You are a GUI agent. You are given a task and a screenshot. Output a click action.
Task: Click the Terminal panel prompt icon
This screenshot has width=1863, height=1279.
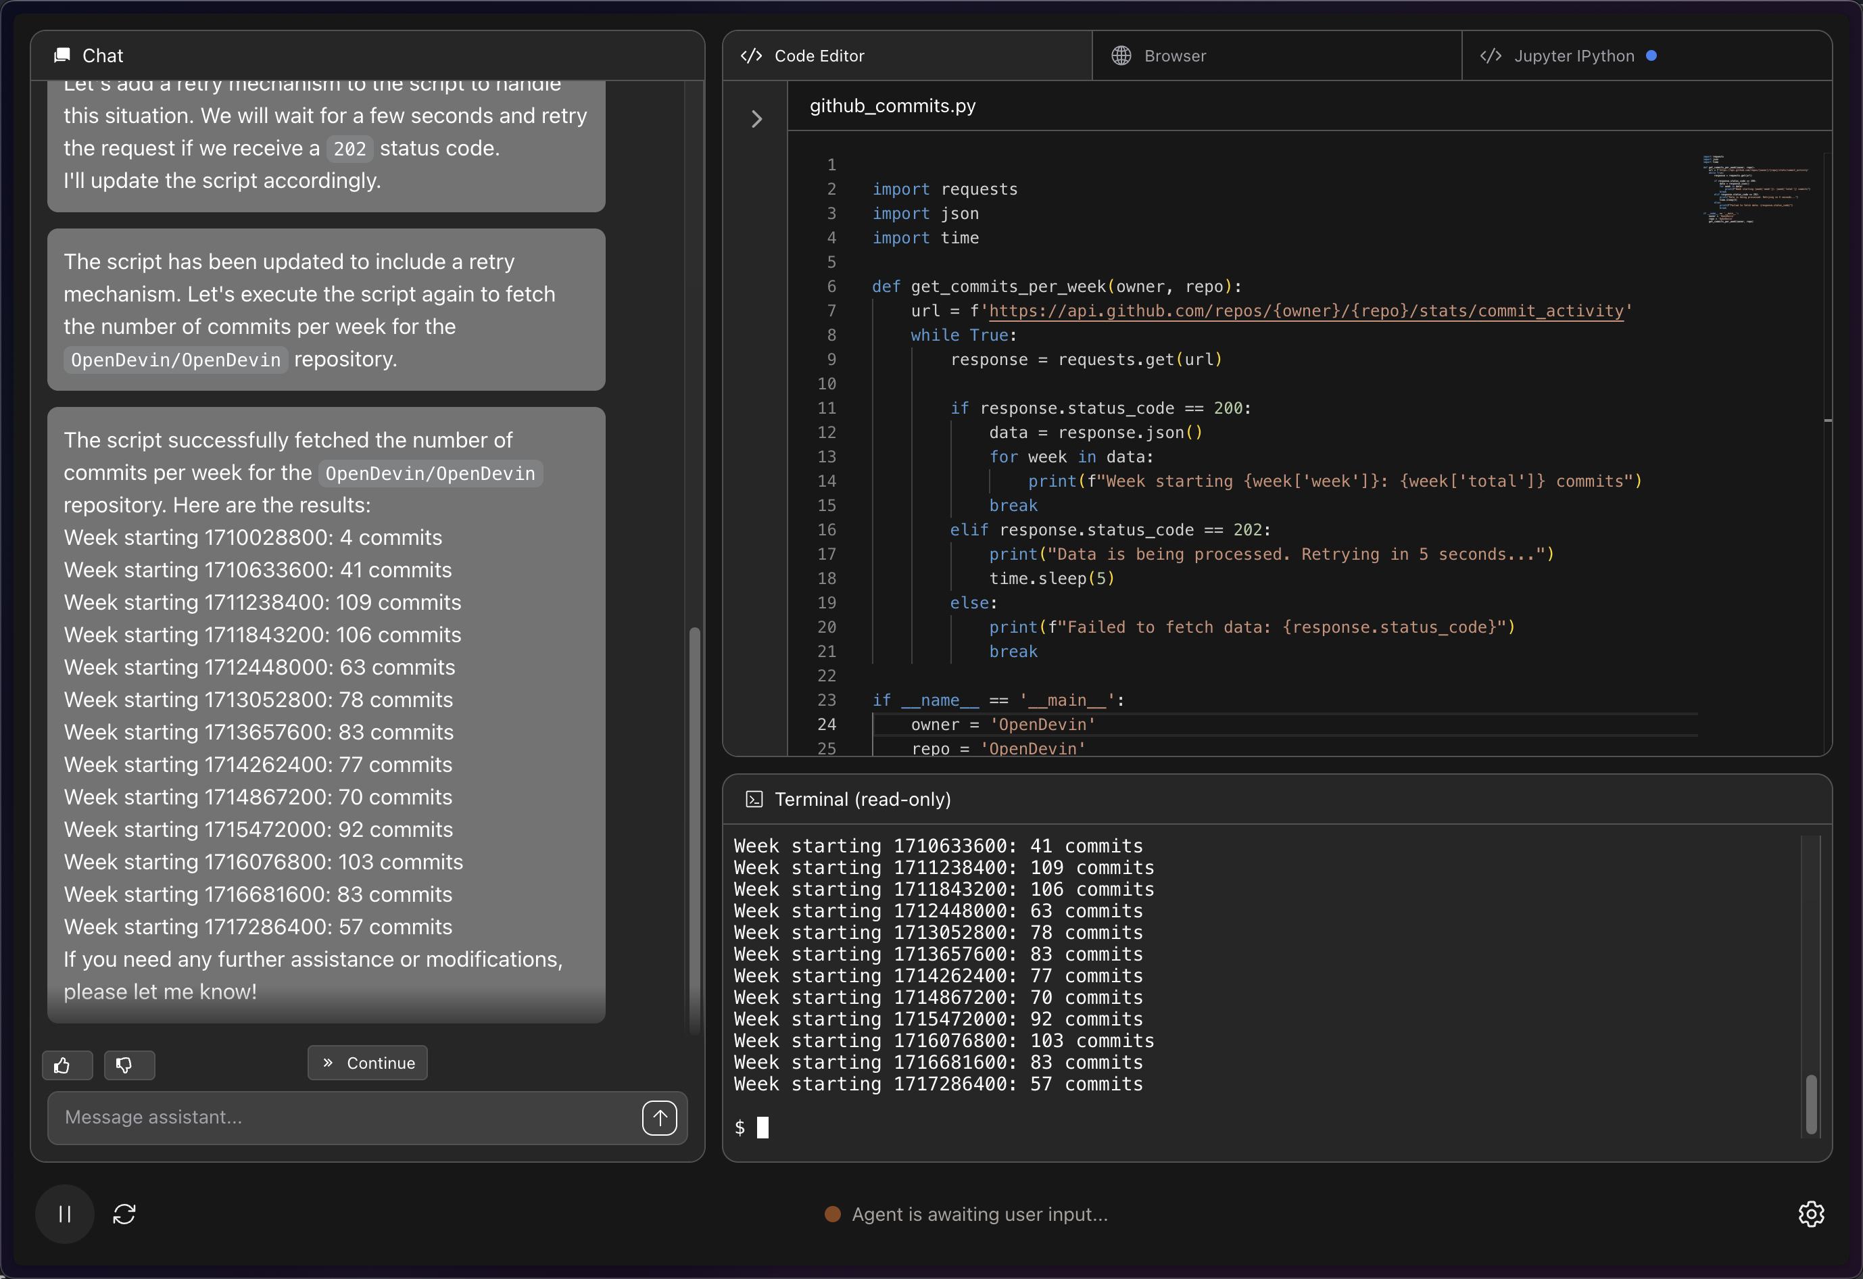pos(754,800)
